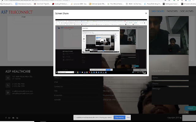Screen dimensions: 196x122
Task: Open The Official Home bookmark
Action: tap(115, 4)
